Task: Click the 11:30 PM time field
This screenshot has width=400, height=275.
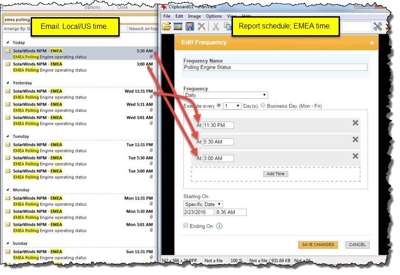Action: [218, 125]
